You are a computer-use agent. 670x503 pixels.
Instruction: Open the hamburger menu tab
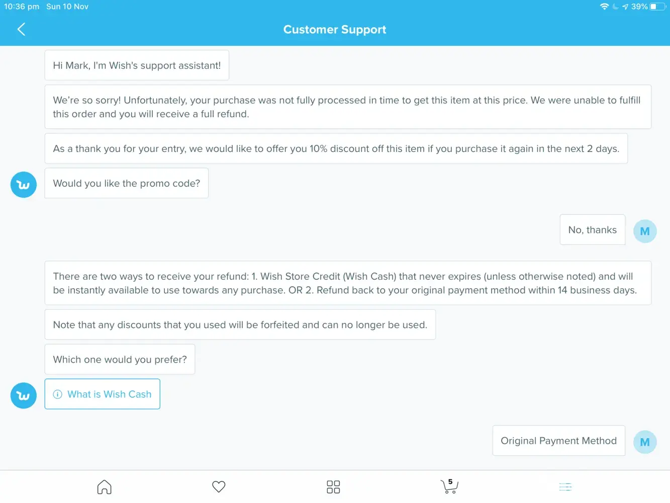click(565, 487)
